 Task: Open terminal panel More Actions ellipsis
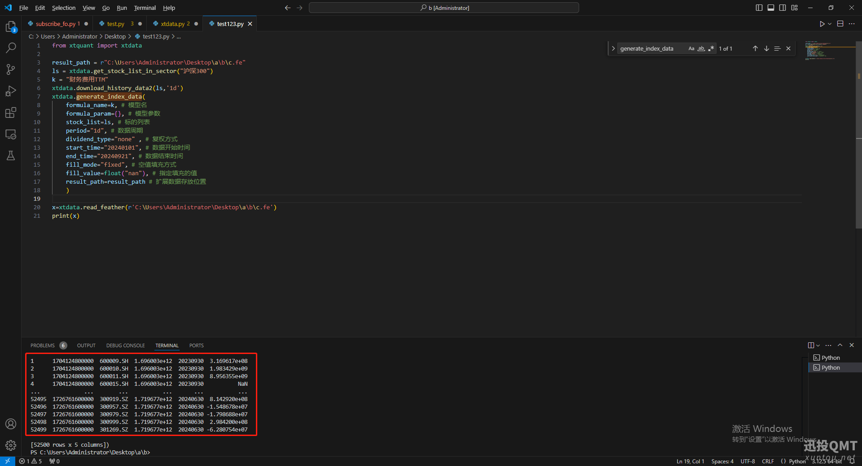tap(828, 345)
